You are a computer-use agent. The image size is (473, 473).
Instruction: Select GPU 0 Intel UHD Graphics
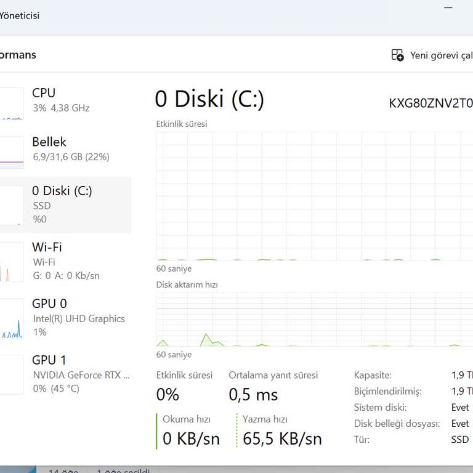pos(65,318)
